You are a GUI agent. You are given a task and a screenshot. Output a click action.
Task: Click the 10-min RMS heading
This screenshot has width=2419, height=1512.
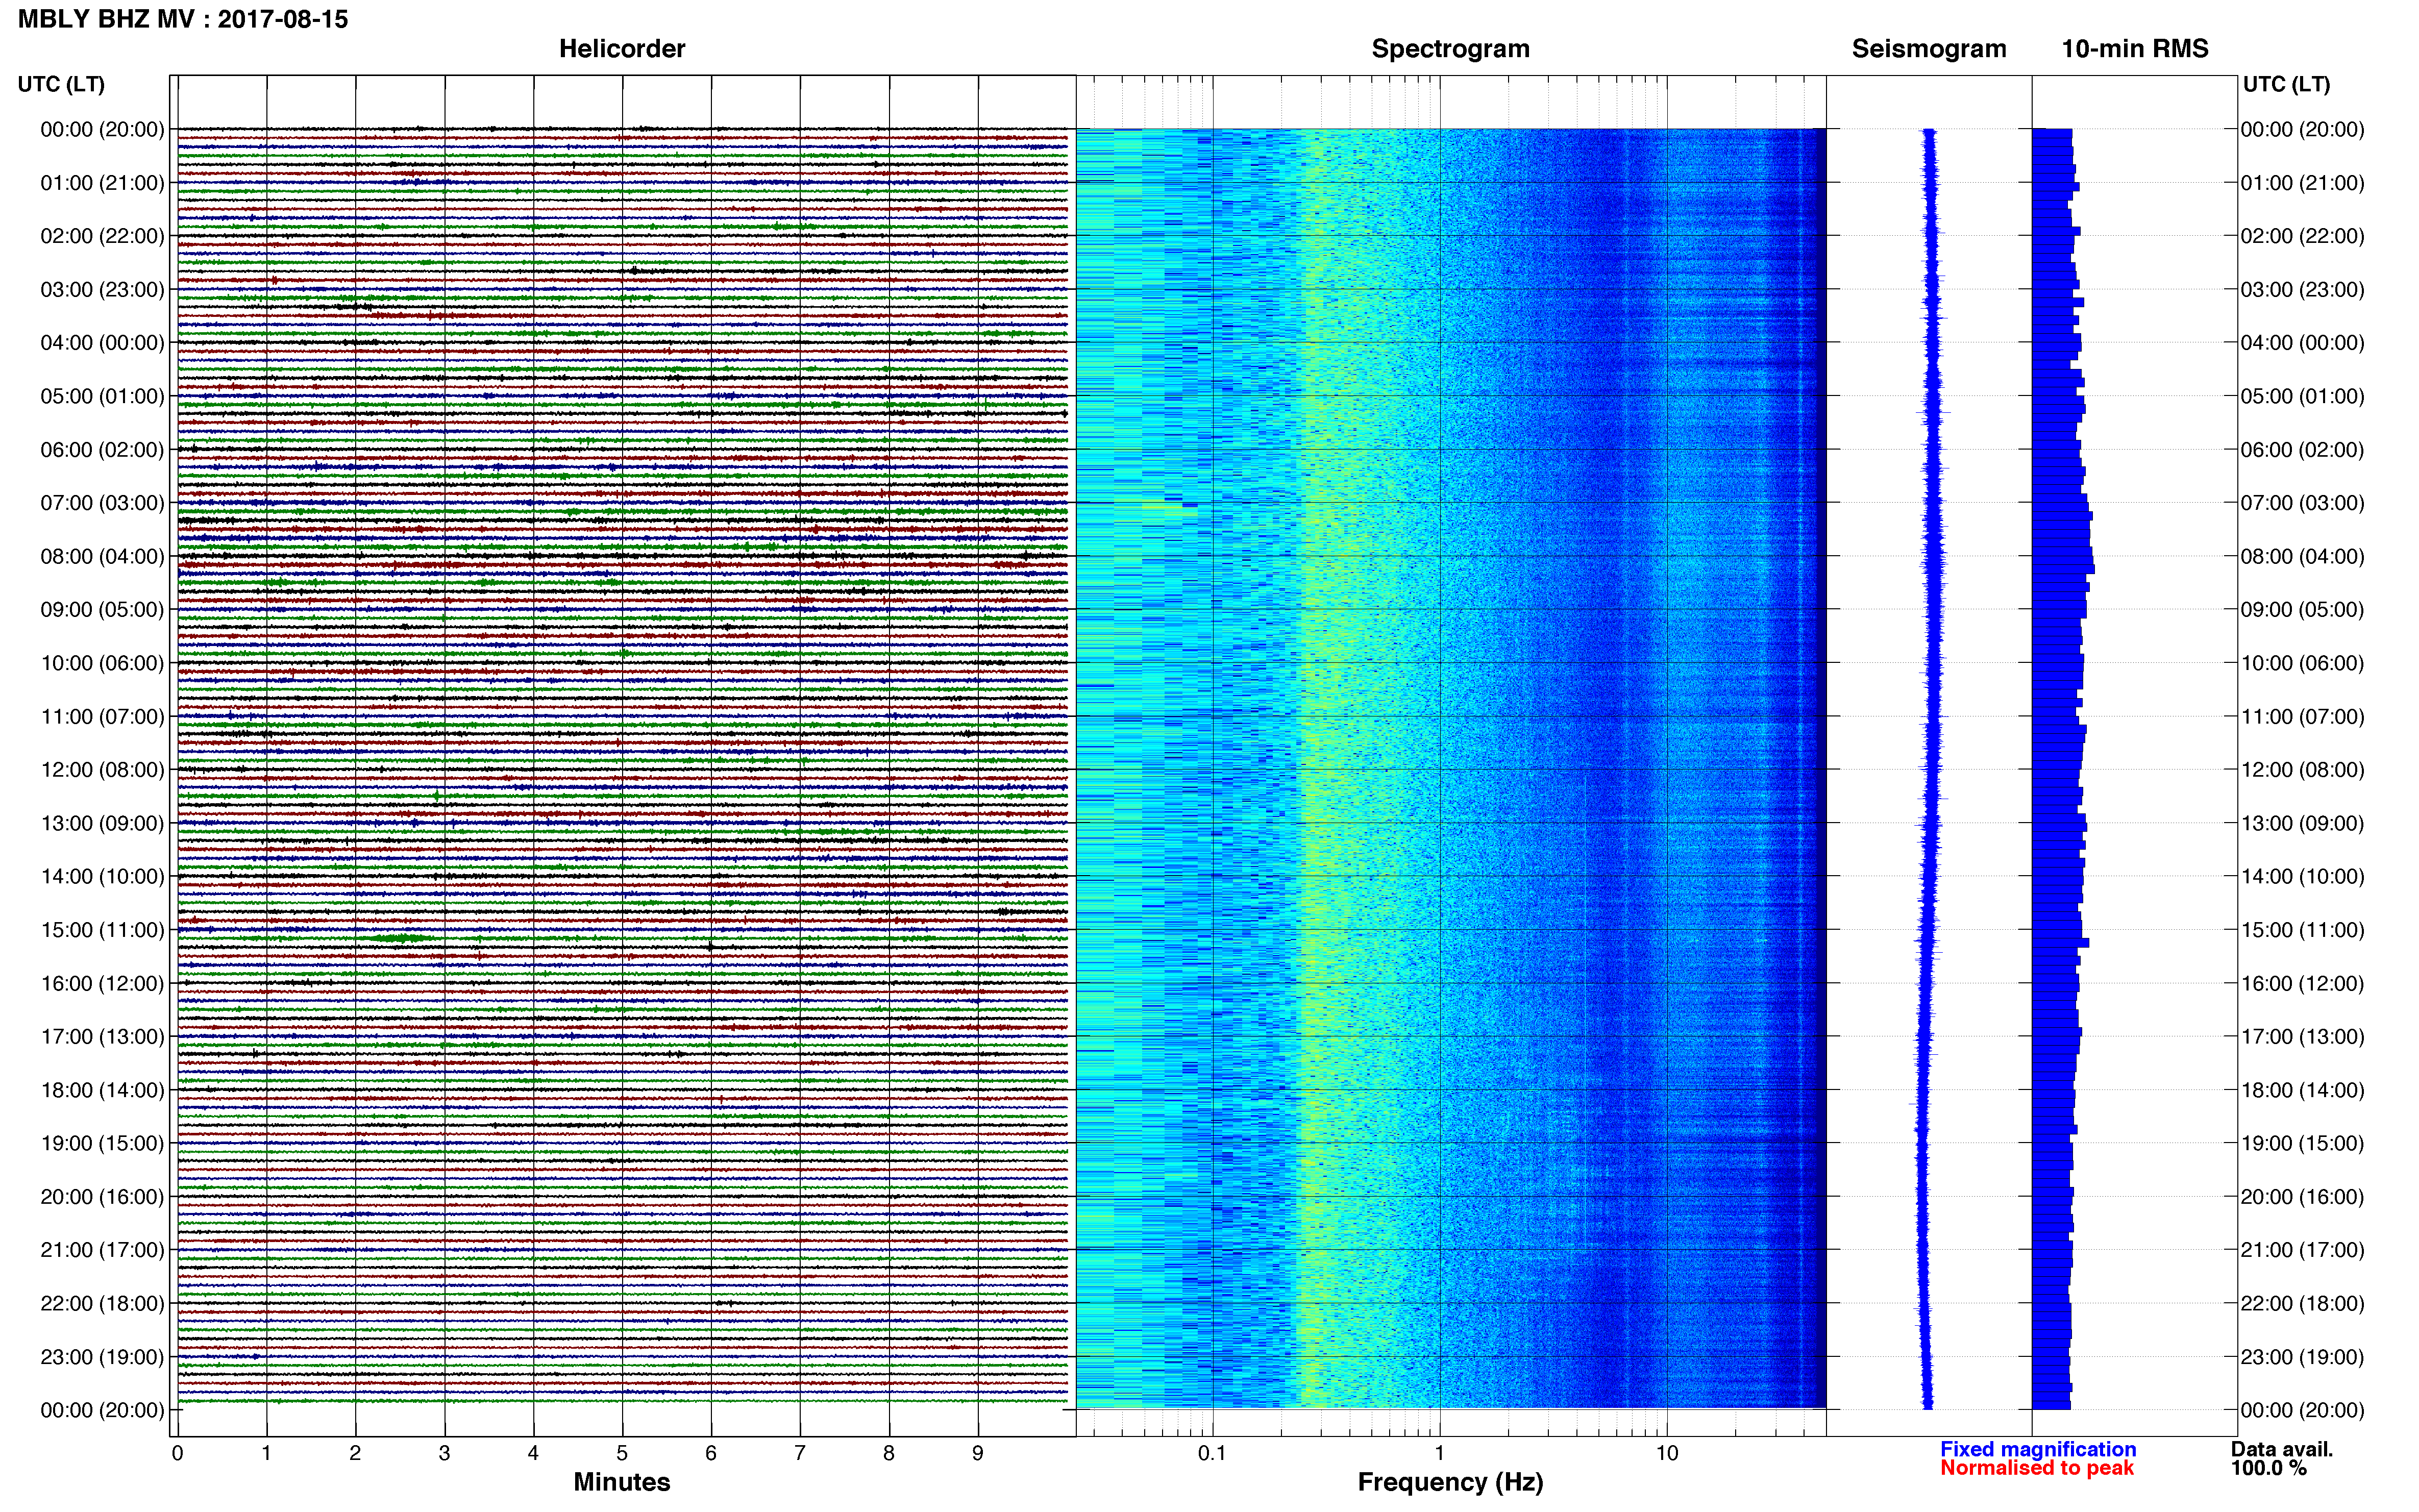point(2135,49)
